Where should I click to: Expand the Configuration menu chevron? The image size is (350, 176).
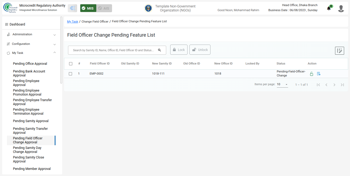(55, 44)
